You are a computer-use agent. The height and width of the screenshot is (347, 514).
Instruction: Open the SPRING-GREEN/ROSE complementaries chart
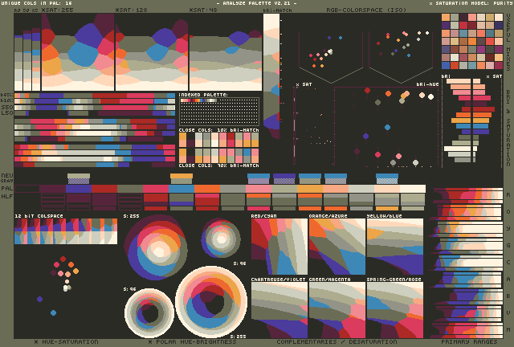pyautogui.click(x=395, y=310)
